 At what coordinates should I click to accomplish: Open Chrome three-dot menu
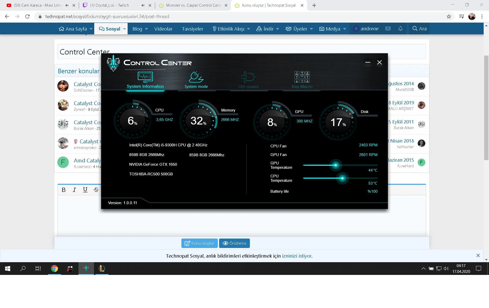point(482,17)
